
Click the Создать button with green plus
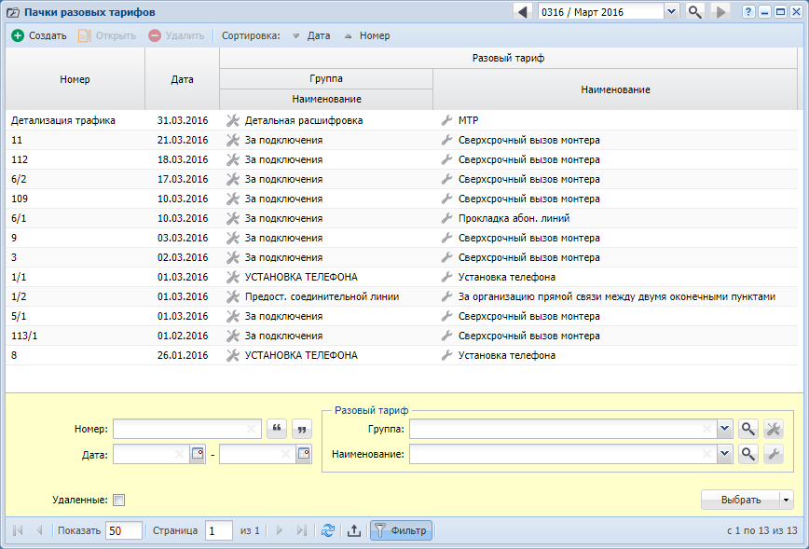(39, 35)
